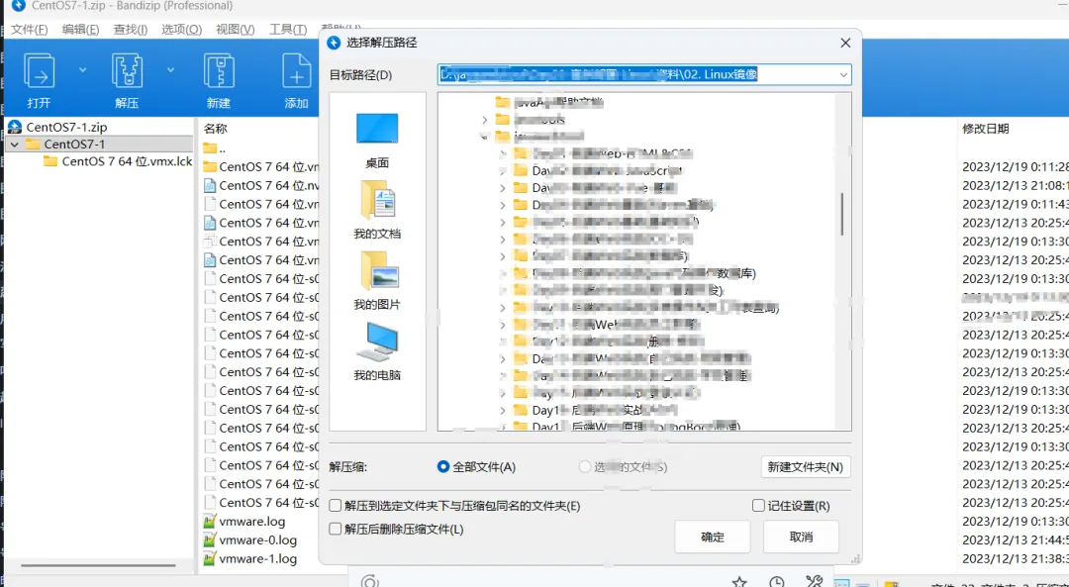This screenshot has width=1069, height=587.
Task: Click the date 2023/12/13 21:08:1
Action: (x=1016, y=185)
